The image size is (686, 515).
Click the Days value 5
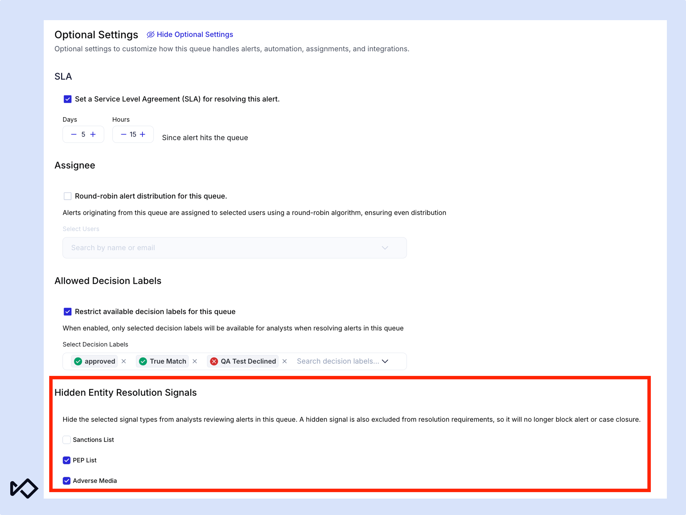pyautogui.click(x=83, y=134)
